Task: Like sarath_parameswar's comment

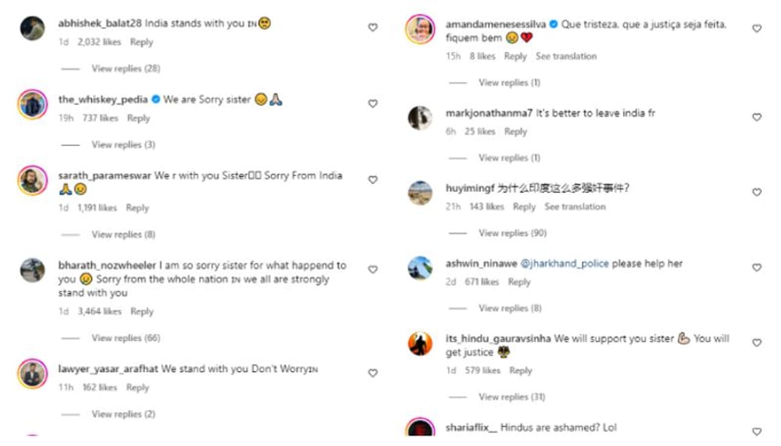Action: pos(373,180)
